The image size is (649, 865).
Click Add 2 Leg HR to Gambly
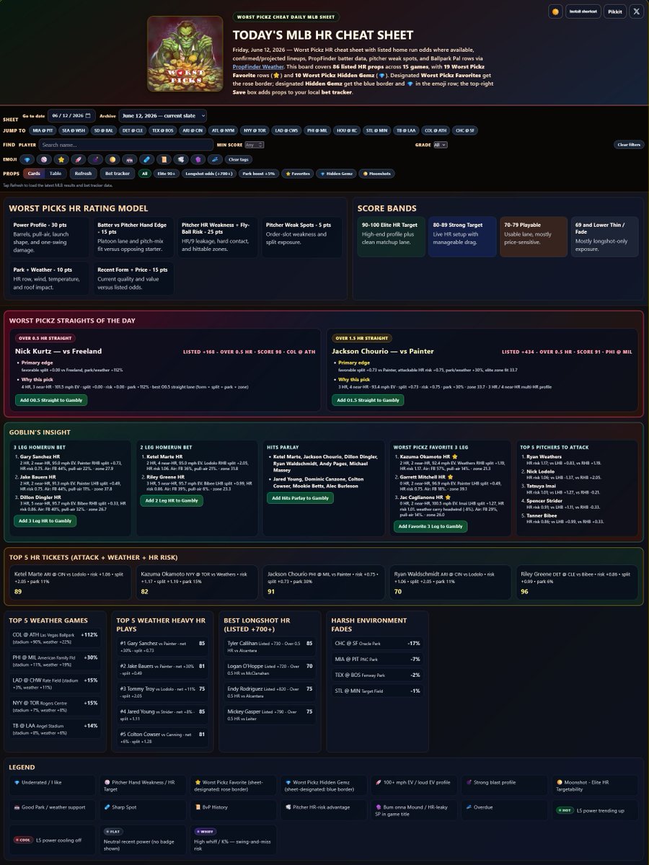(171, 500)
